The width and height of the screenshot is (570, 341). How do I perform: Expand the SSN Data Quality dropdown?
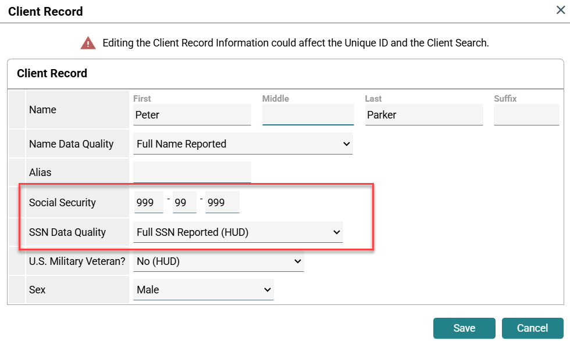pos(238,232)
